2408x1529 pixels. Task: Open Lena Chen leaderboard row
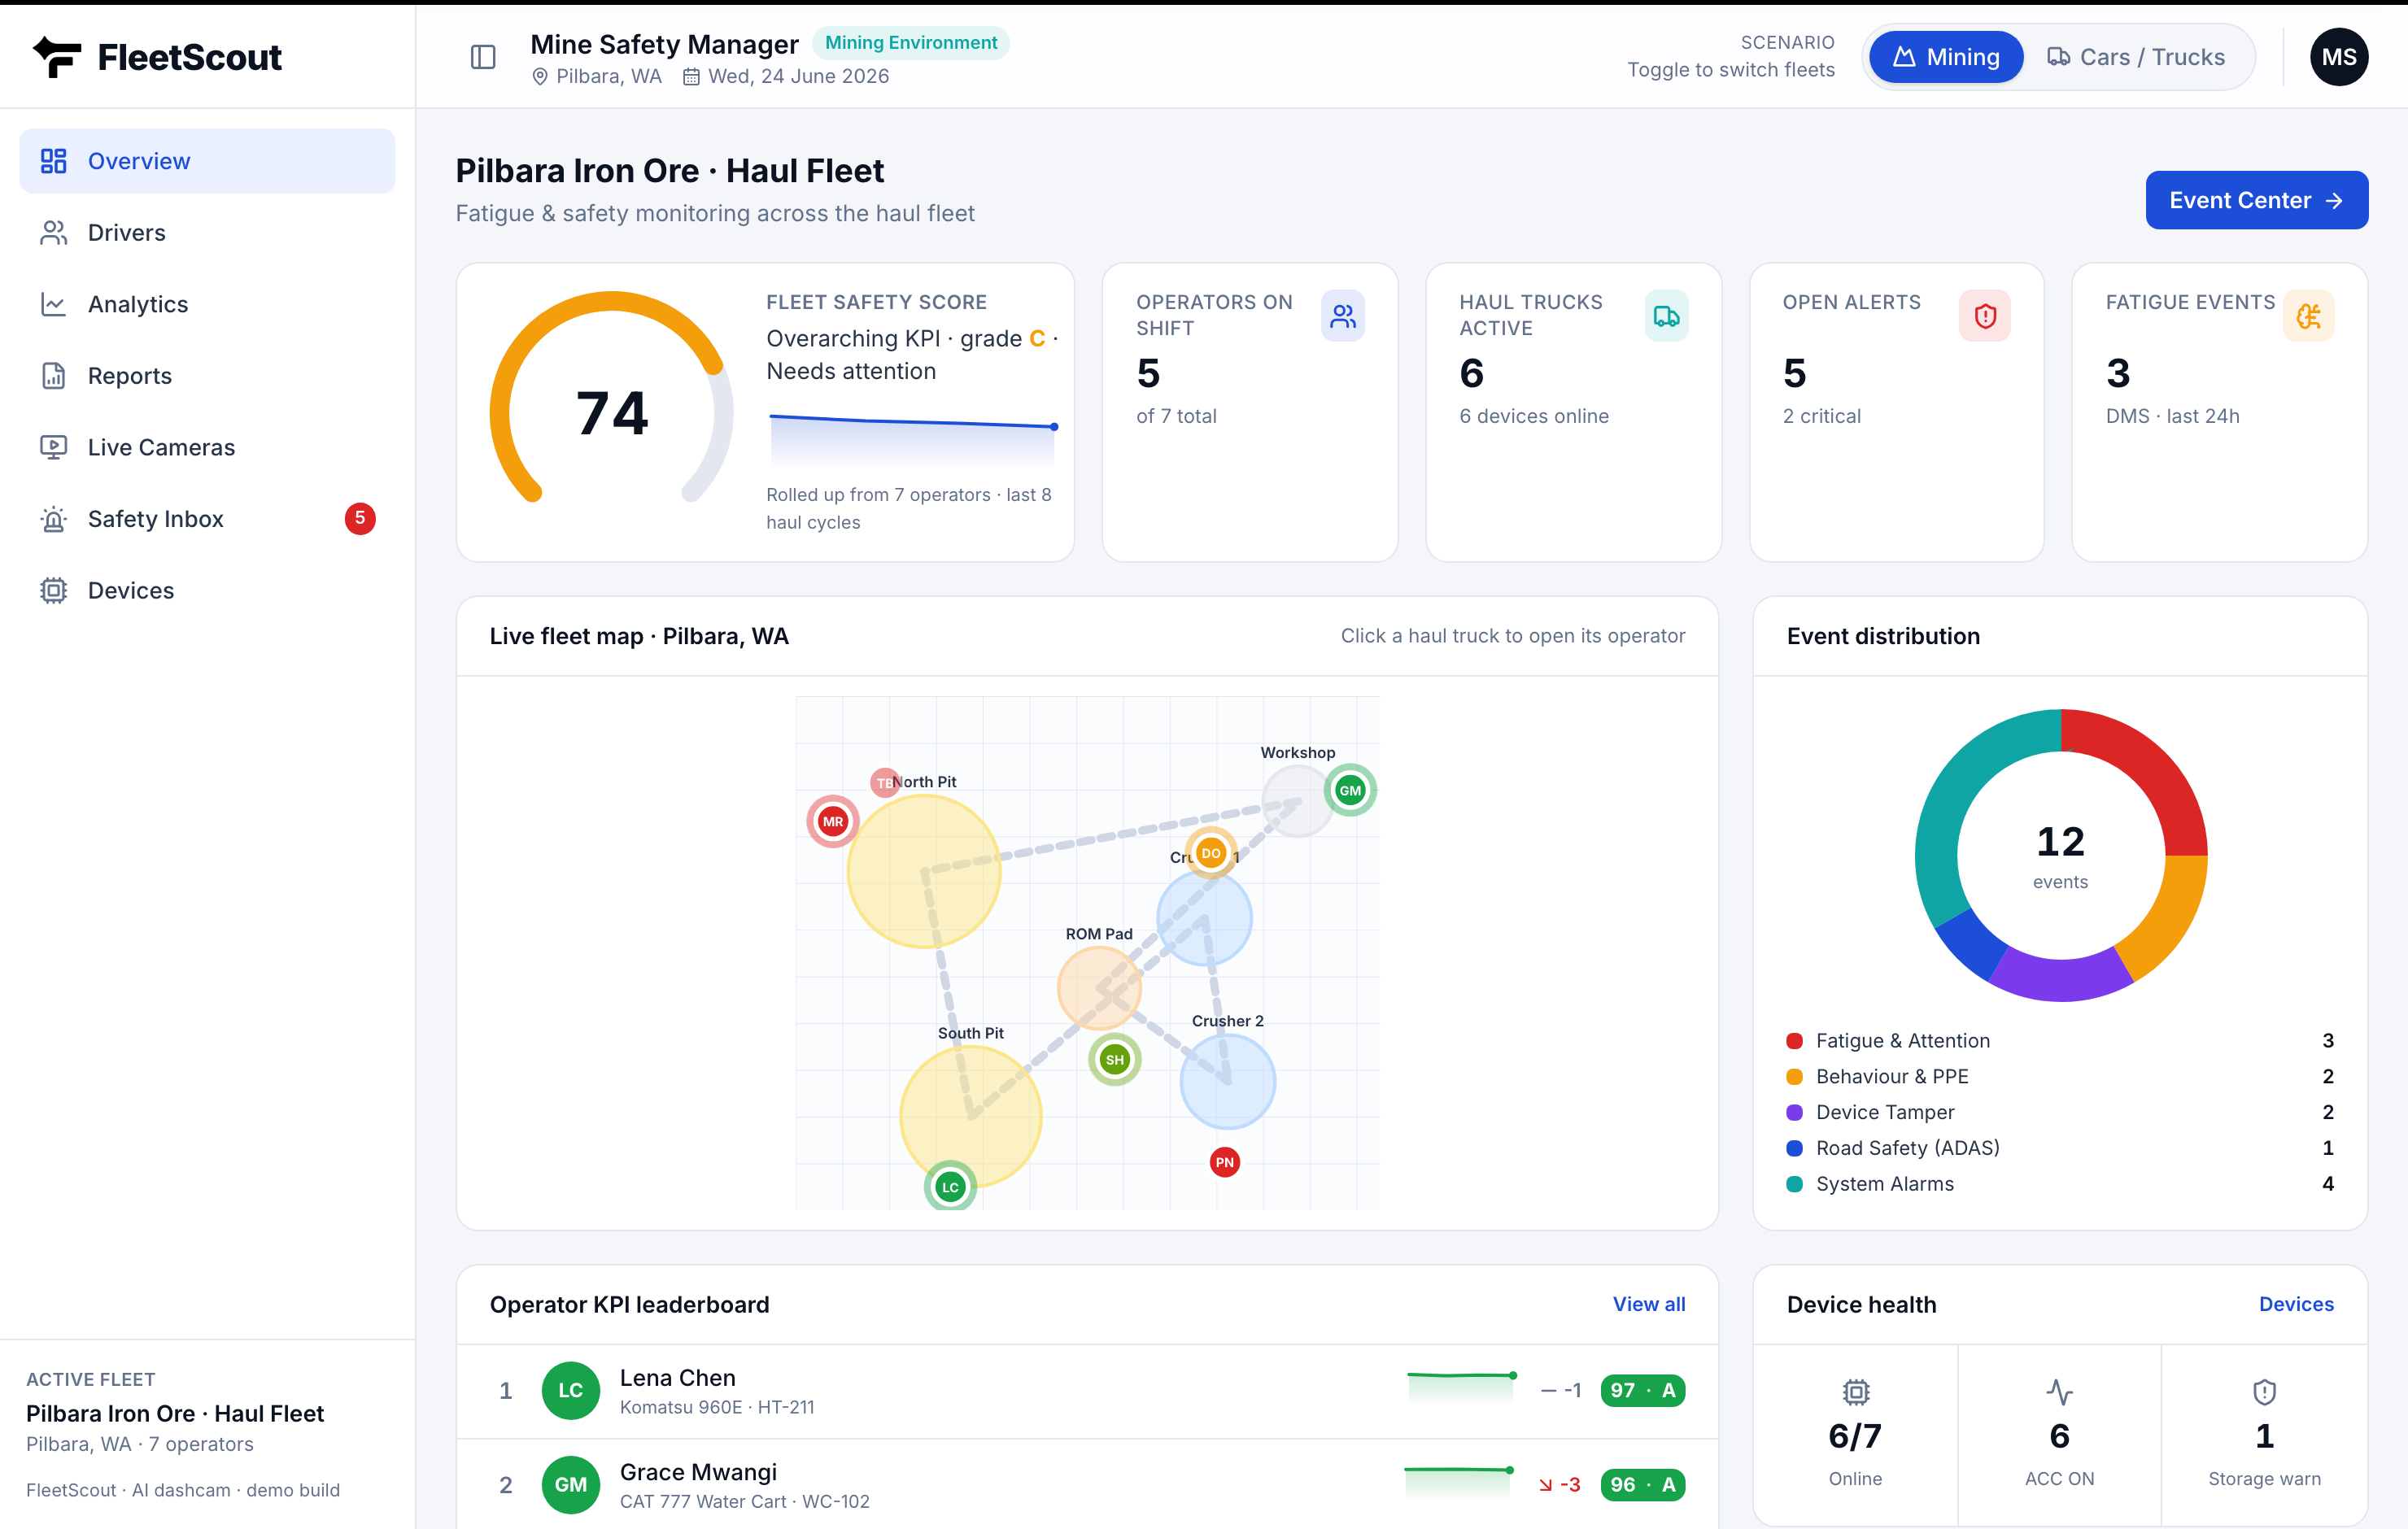[x=1087, y=1391]
